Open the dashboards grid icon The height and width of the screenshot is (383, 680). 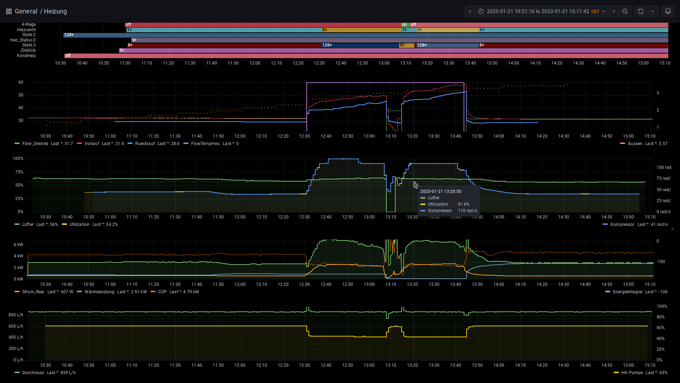[x=9, y=11]
